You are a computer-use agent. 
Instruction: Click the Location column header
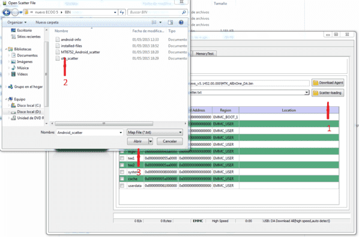click(289, 110)
